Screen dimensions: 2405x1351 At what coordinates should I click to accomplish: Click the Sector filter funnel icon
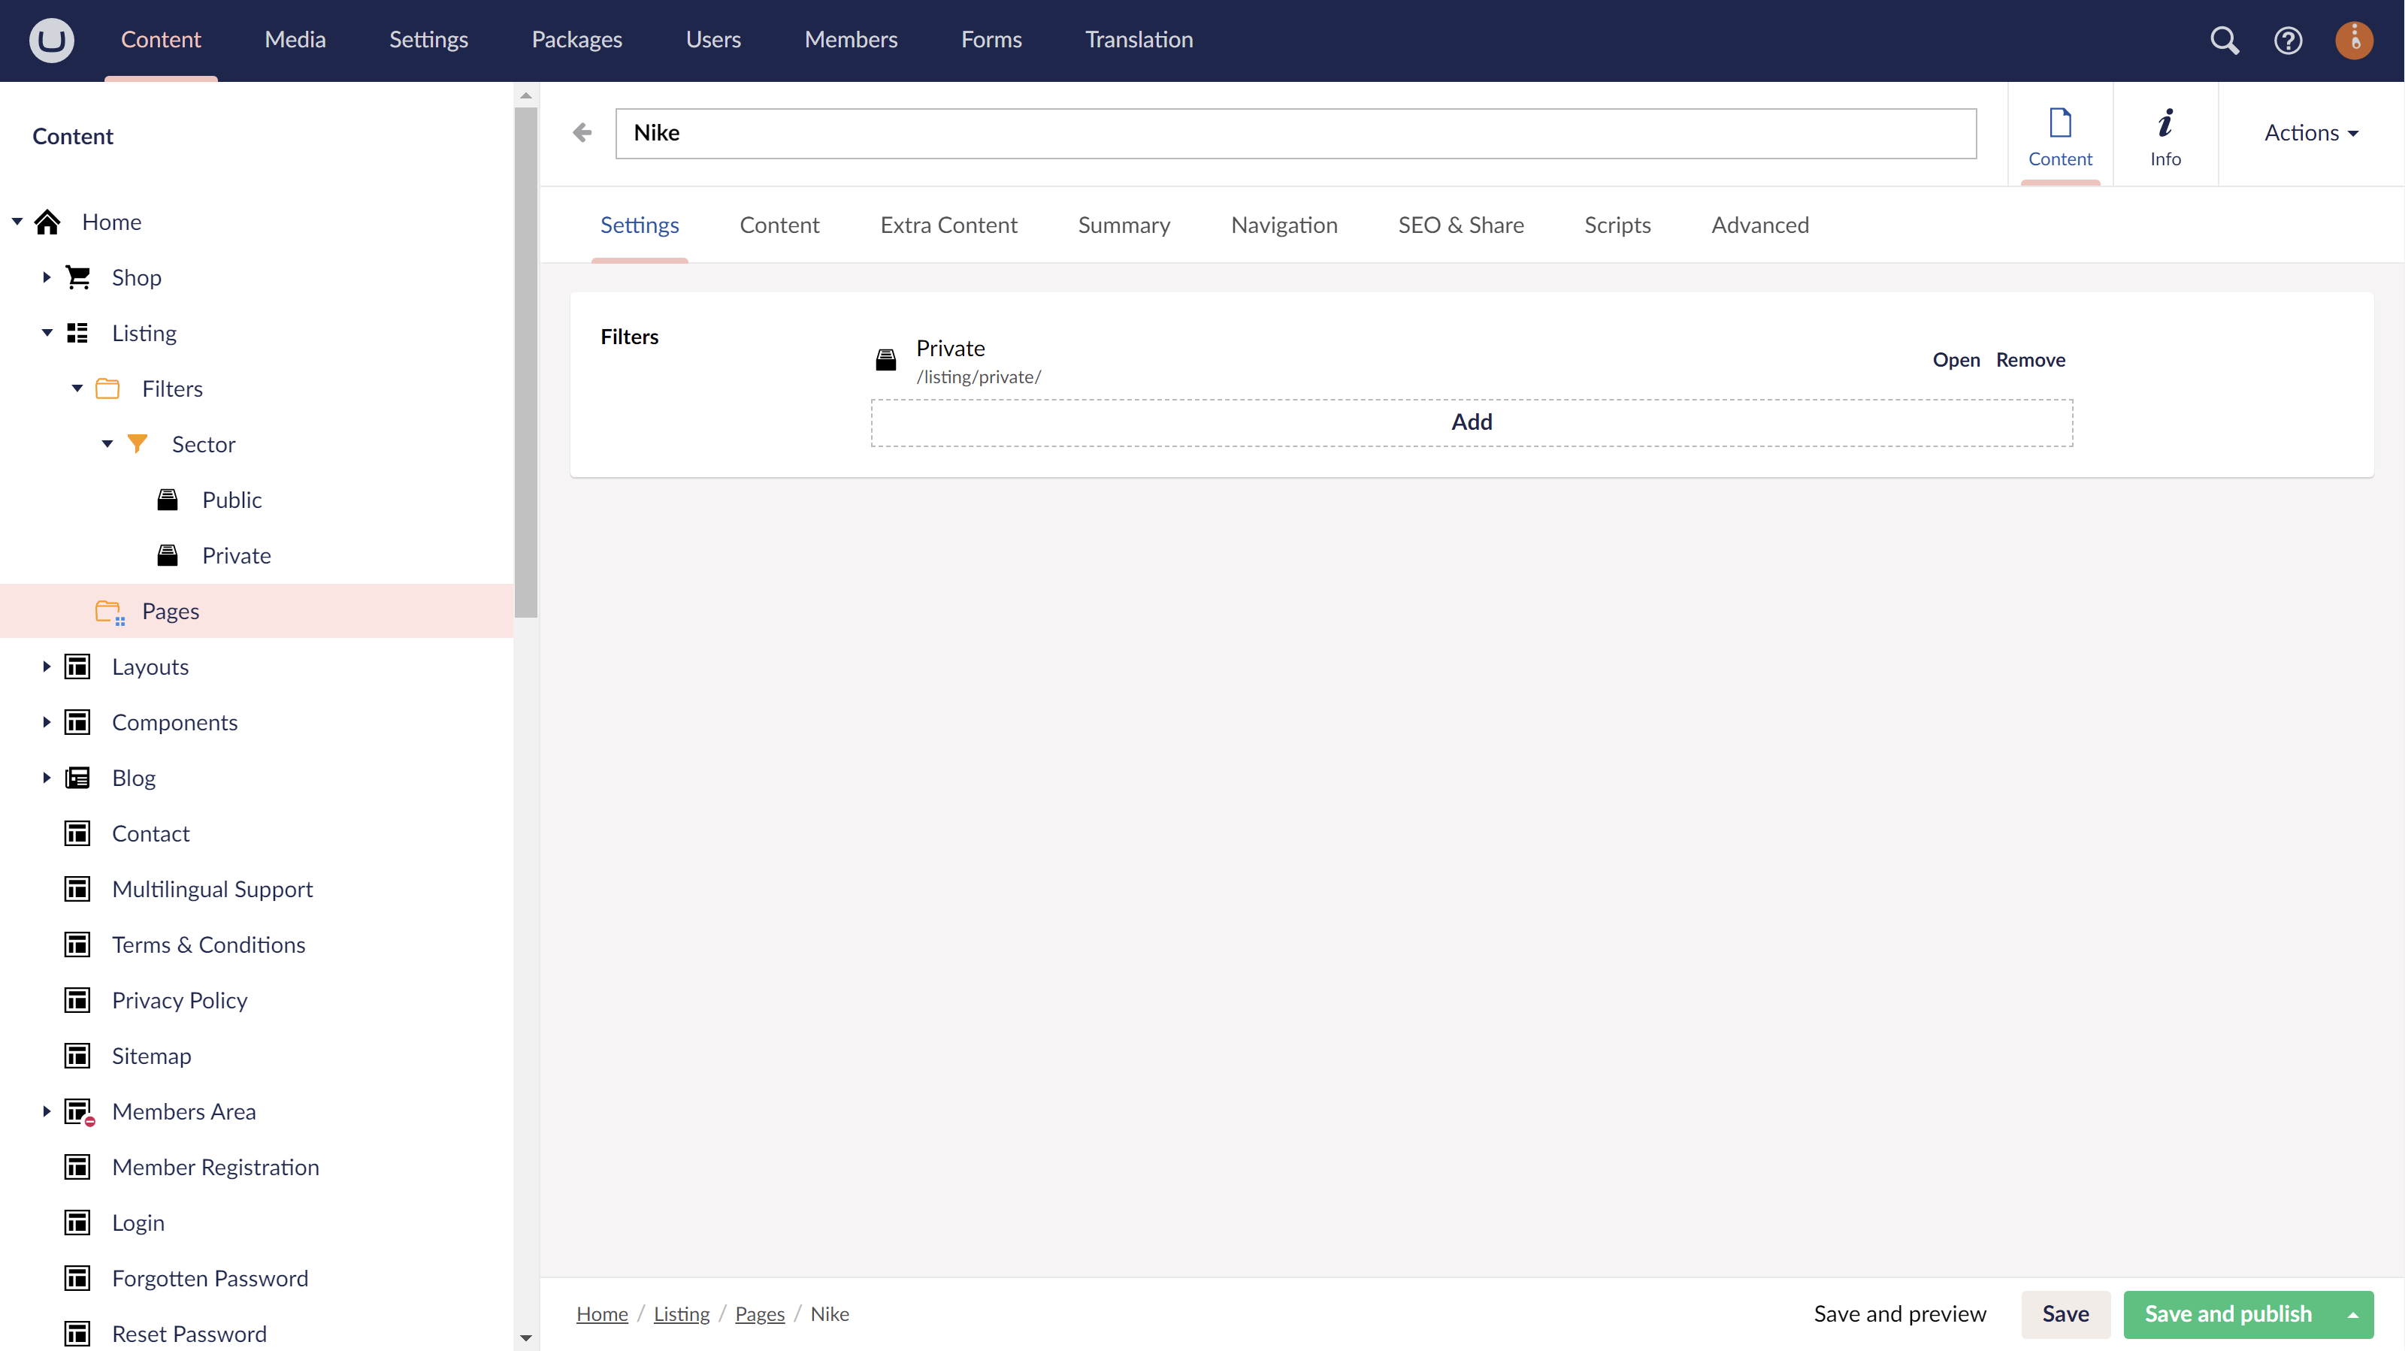point(138,443)
